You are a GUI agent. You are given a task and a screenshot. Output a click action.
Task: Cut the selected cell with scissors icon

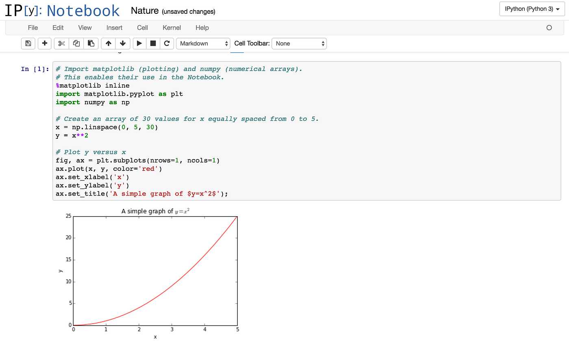point(61,43)
